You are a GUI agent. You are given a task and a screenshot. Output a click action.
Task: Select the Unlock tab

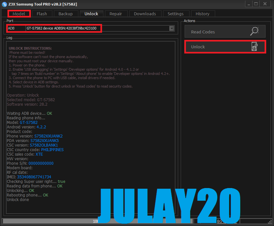click(x=91, y=14)
